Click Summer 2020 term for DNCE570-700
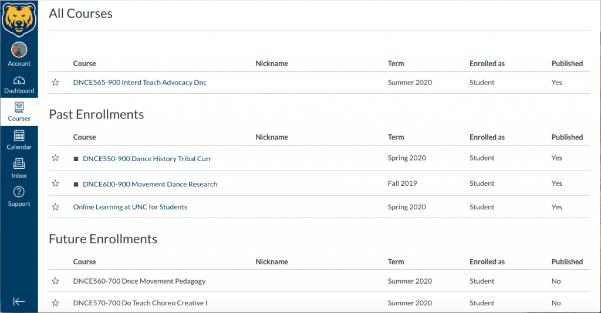The width and height of the screenshot is (601, 313). pos(410,303)
